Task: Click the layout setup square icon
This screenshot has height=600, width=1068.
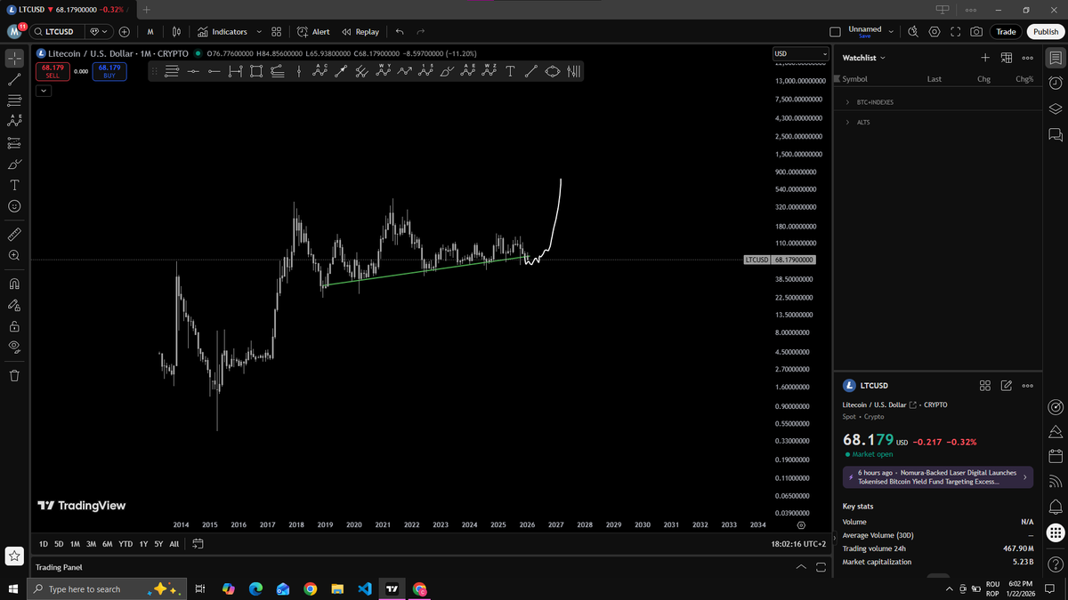Action: [835, 32]
